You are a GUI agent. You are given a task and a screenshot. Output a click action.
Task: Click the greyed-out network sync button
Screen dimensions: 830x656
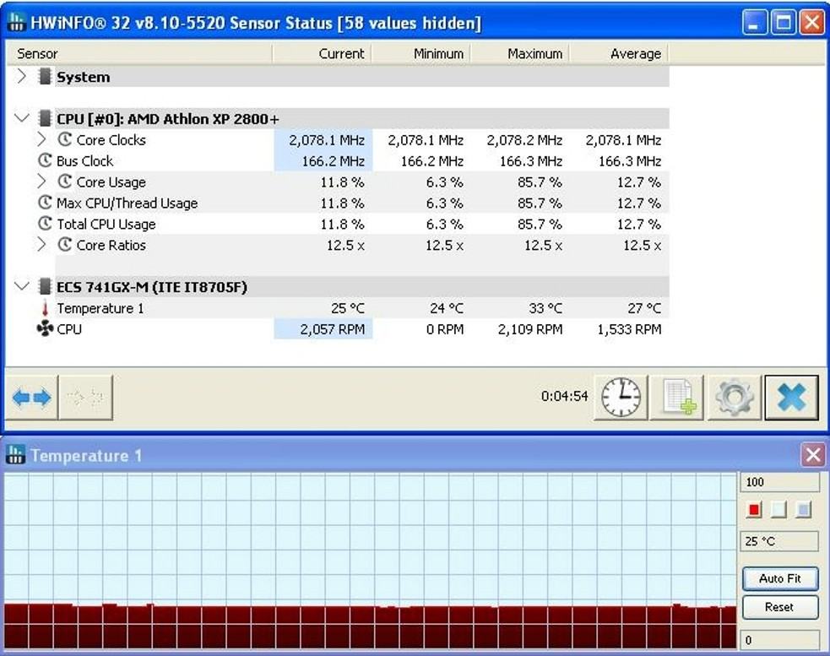click(86, 397)
